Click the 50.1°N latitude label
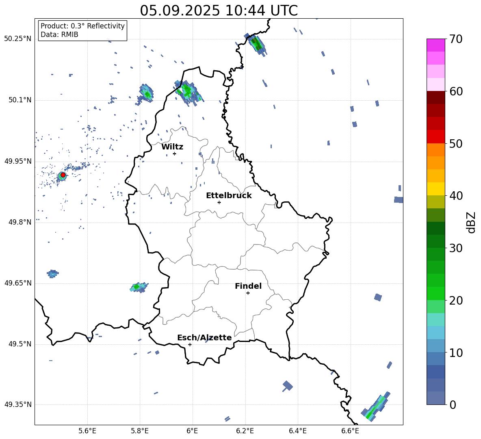The width and height of the screenshot is (481, 439). click(x=20, y=100)
